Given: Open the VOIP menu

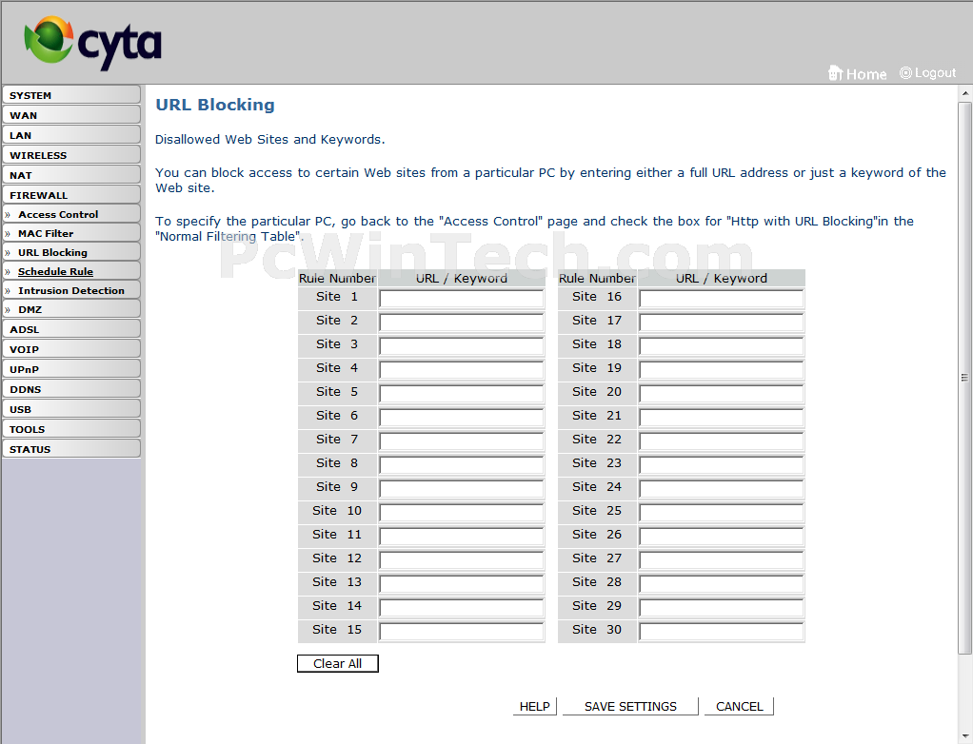Looking at the screenshot, I should click(x=71, y=349).
